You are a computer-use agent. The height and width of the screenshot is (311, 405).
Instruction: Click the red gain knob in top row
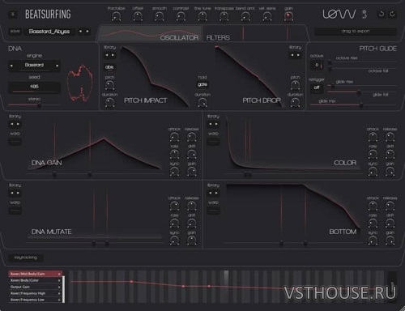click(288, 16)
